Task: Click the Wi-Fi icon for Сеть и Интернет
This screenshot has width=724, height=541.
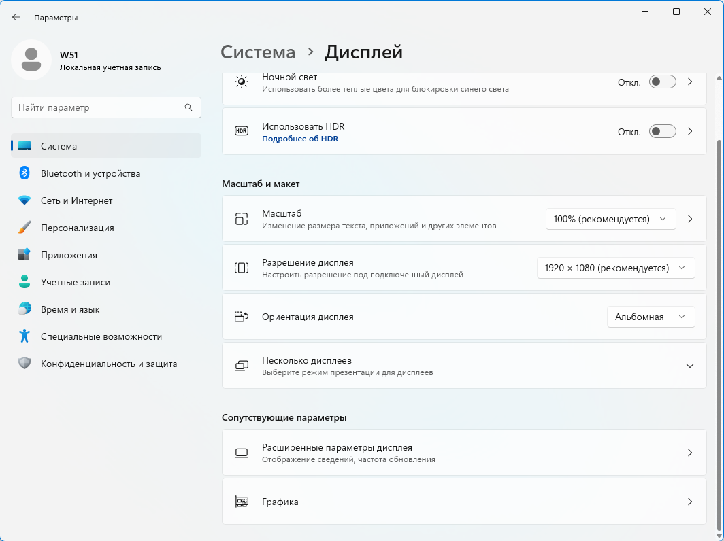Action: pyautogui.click(x=24, y=200)
